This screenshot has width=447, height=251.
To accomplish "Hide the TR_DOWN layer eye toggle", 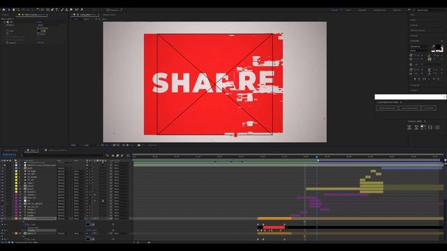I will pyautogui.click(x=2, y=177).
